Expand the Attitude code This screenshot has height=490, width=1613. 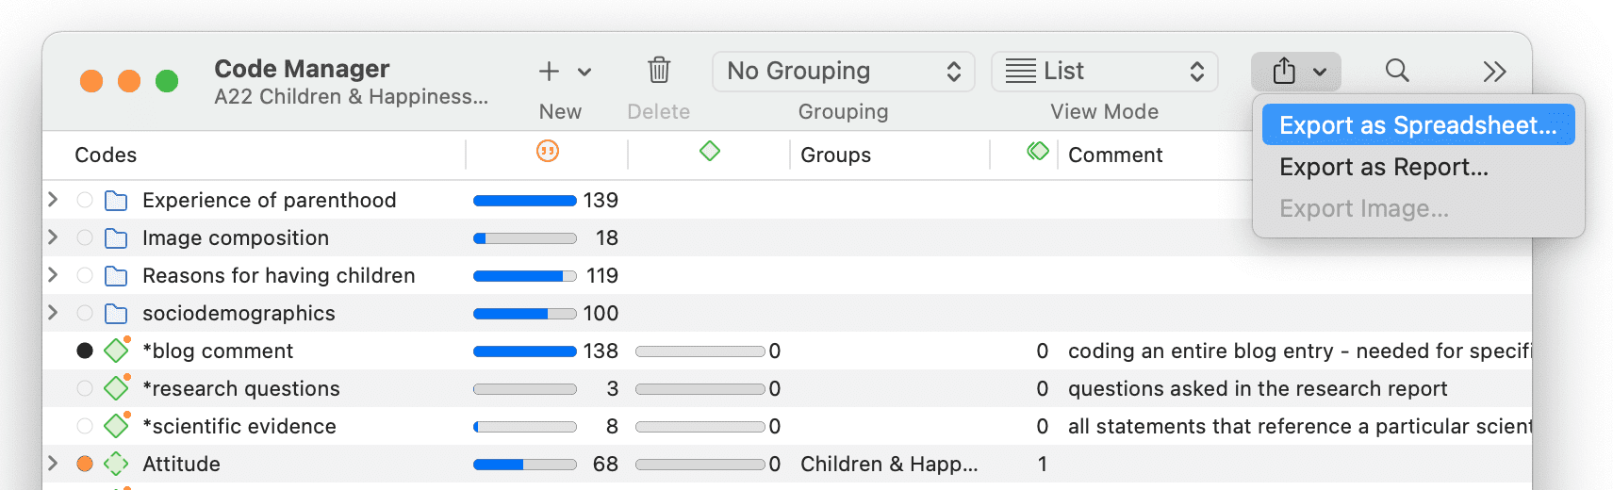tap(53, 464)
